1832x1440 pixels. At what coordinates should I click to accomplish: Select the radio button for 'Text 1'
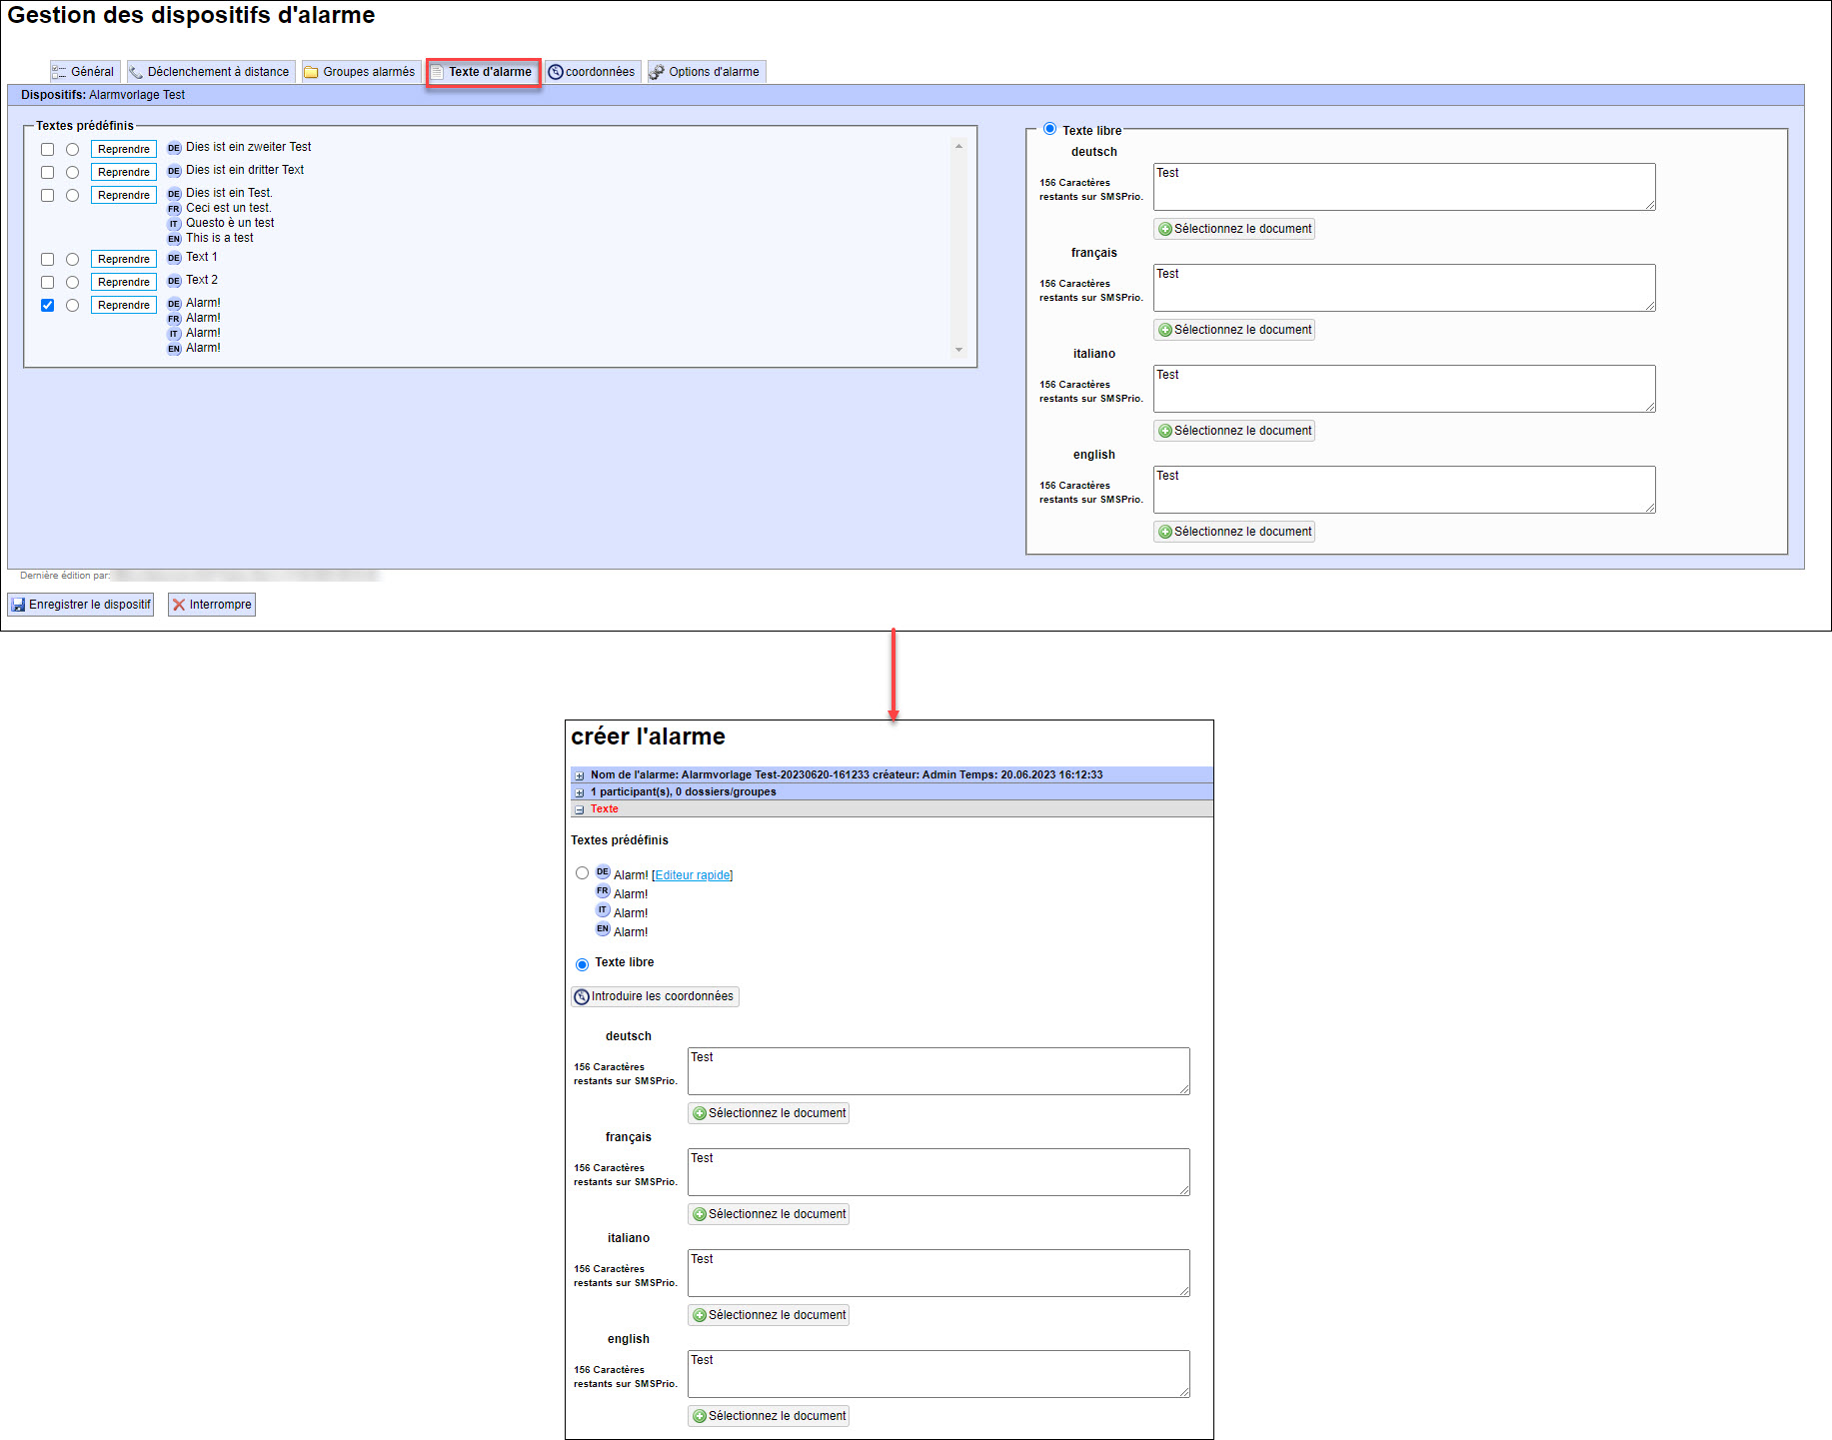pyautogui.click(x=72, y=259)
